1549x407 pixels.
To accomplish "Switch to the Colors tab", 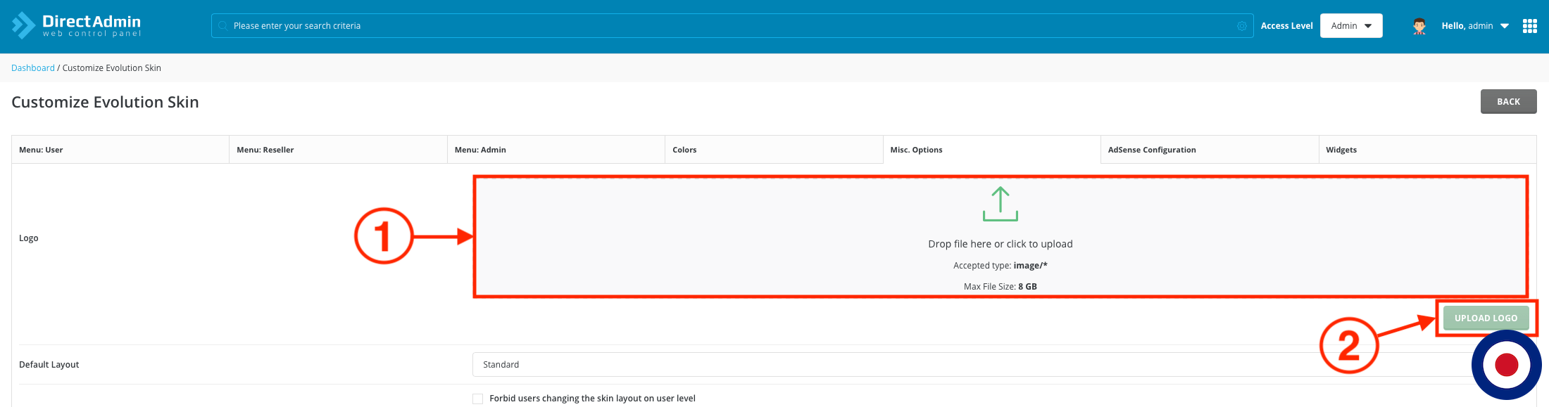I will tap(773, 150).
